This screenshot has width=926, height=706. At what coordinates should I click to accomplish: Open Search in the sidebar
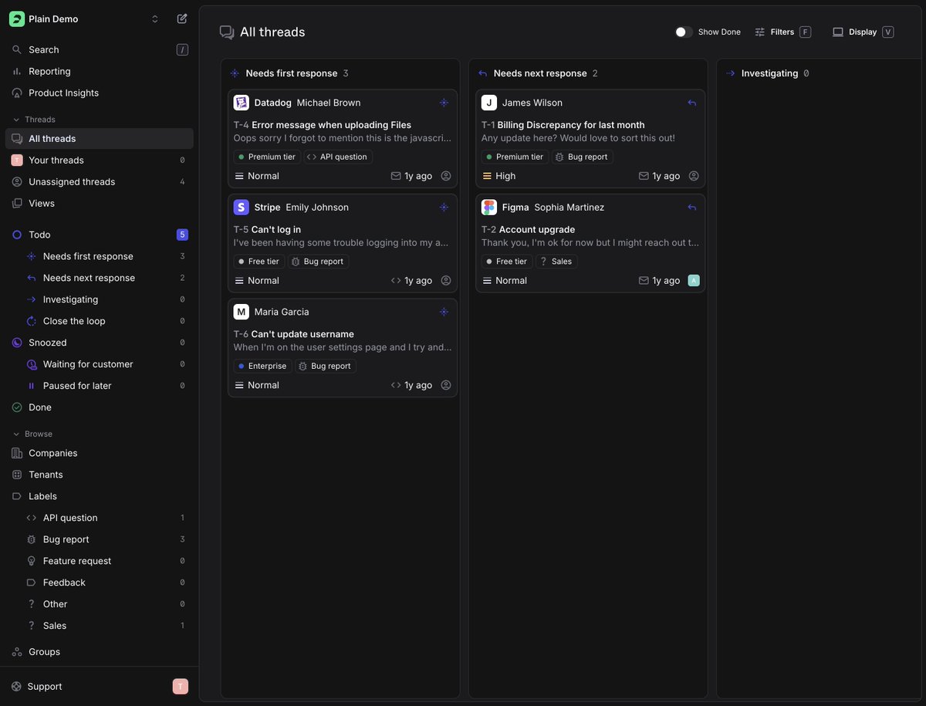[100, 49]
